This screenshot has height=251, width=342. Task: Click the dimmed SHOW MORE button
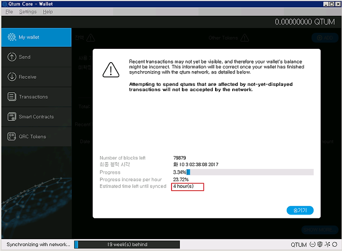[319, 230]
